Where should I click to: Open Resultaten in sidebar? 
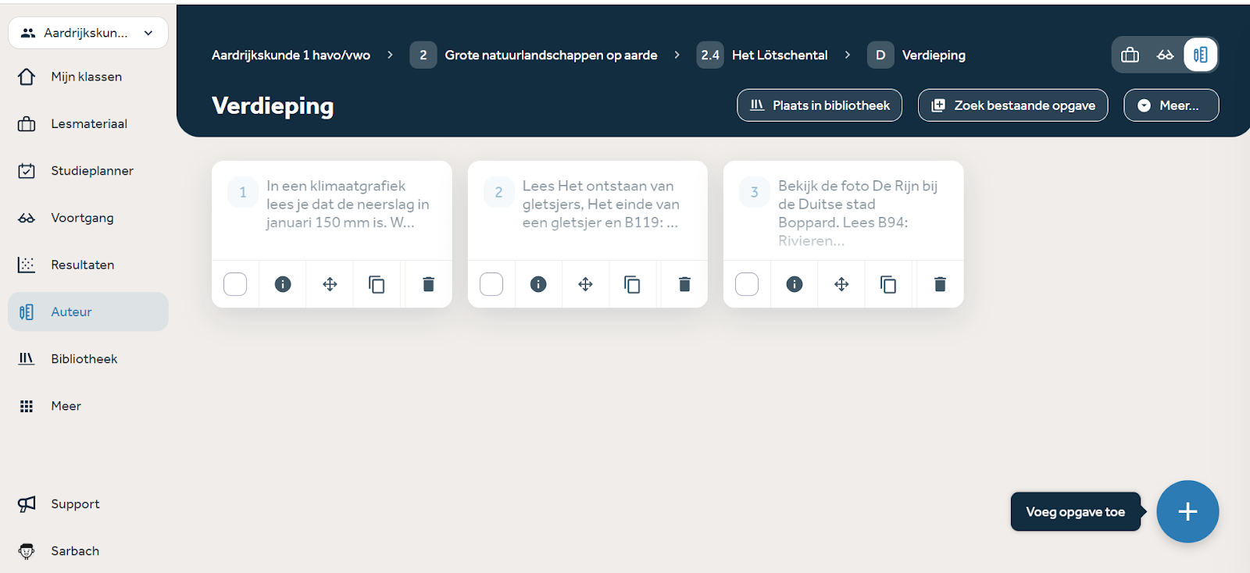click(88, 265)
